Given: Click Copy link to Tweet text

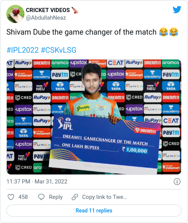Looking at the screenshot, I should [x=105, y=197].
